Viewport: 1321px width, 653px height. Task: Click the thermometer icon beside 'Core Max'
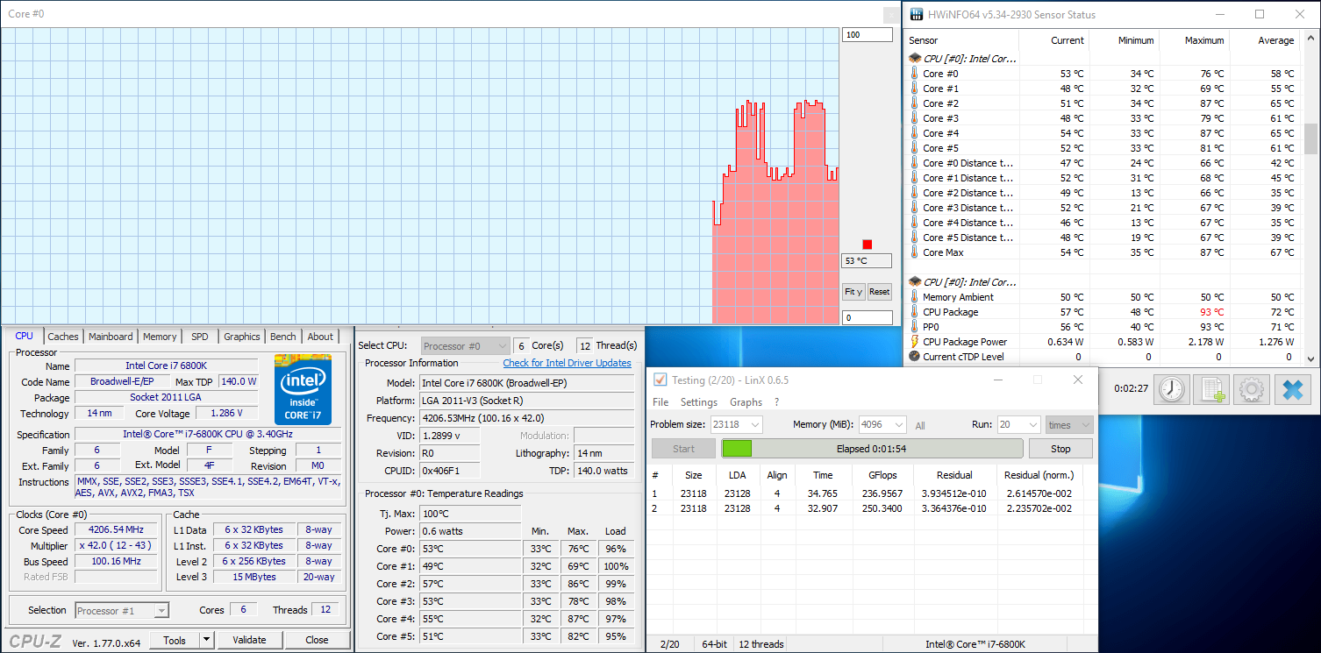914,252
